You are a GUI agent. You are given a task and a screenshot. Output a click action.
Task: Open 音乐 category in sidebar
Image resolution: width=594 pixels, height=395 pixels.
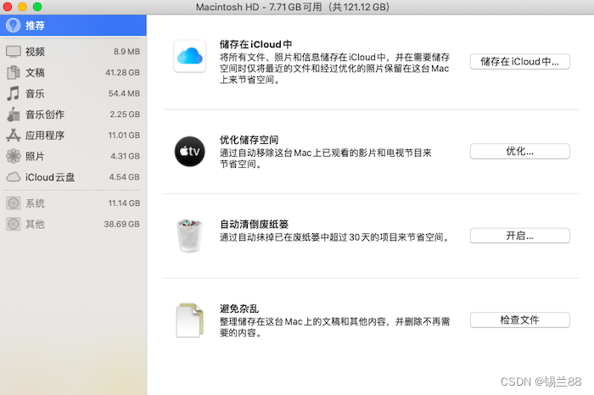[73, 93]
